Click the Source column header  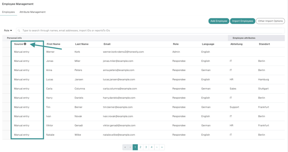click(18, 44)
